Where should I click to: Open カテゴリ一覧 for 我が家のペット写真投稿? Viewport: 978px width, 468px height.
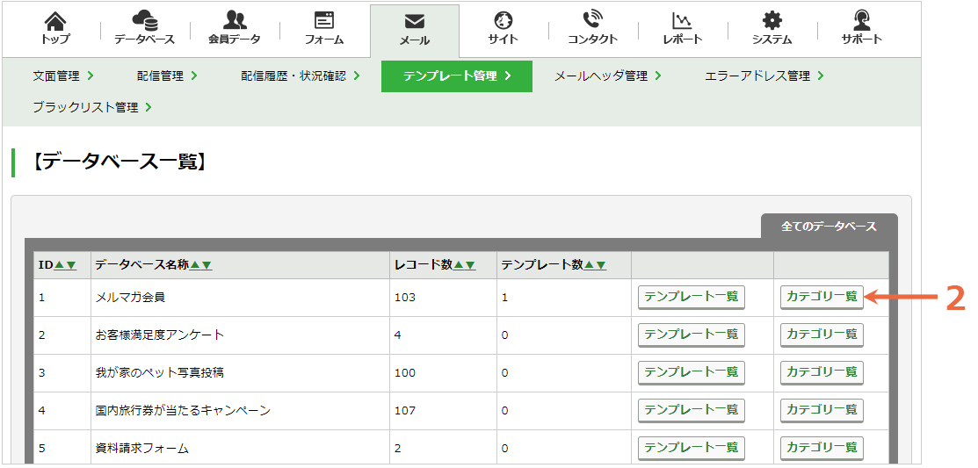pos(822,372)
